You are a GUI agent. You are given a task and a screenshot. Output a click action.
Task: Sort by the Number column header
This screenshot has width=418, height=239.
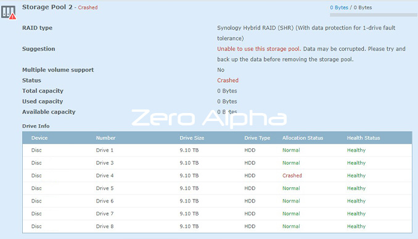(105, 138)
